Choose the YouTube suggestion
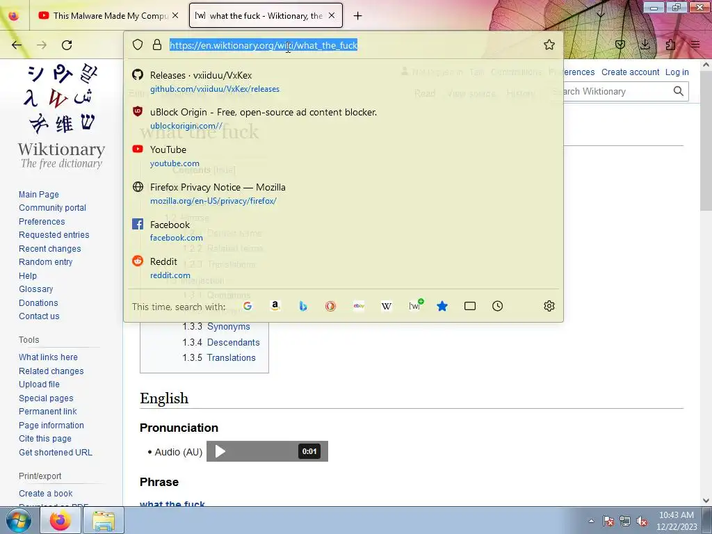This screenshot has width=712, height=534. point(343,156)
